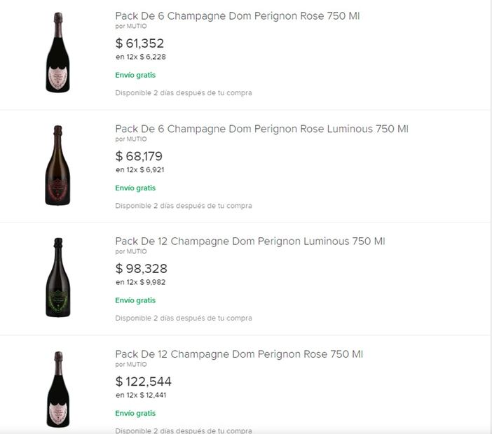The width and height of the screenshot is (492, 434).
Task: Click "en 12x $ 9,982" installment text
Action: point(140,282)
